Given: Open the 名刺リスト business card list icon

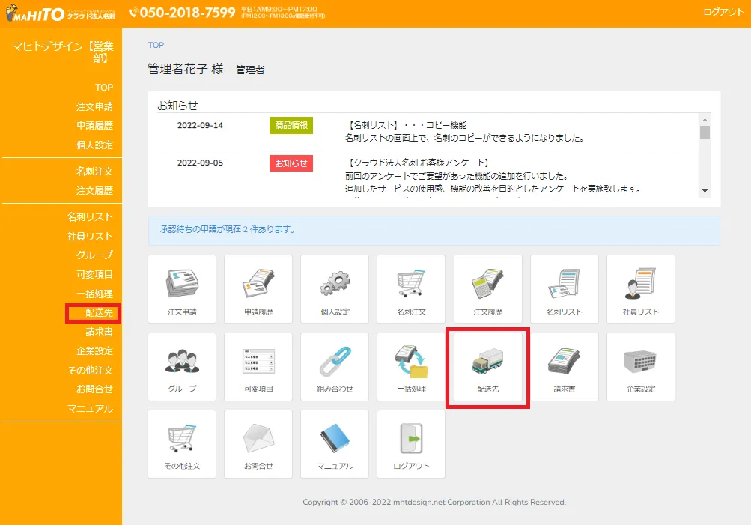Looking at the screenshot, I should 564,289.
